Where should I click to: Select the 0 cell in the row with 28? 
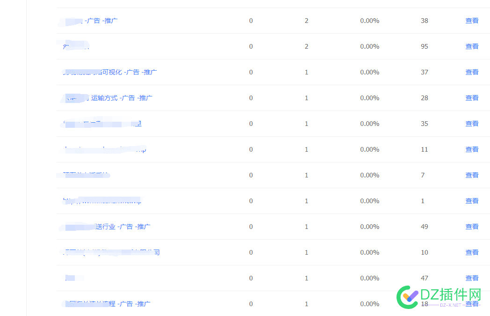251,98
